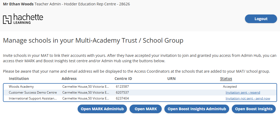The width and height of the screenshot is (280, 118).
Task: Click the Institution column header
Action: pos(19,79)
